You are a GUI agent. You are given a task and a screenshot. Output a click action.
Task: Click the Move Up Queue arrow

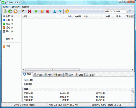click(55, 11)
